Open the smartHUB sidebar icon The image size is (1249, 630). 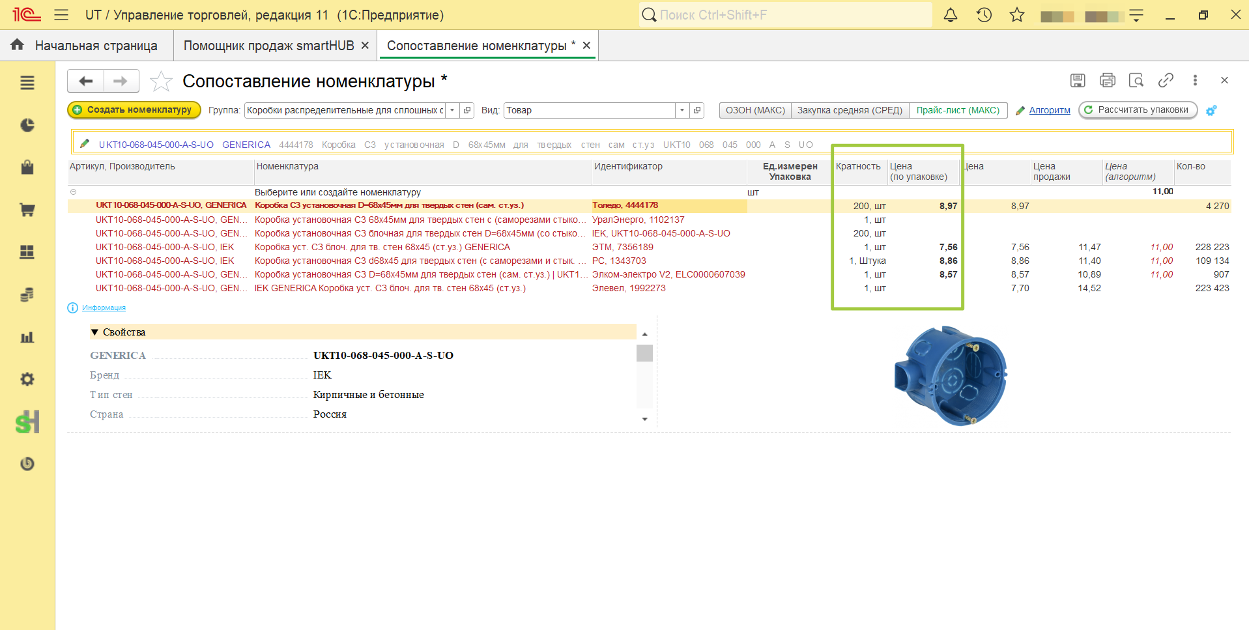(27, 422)
